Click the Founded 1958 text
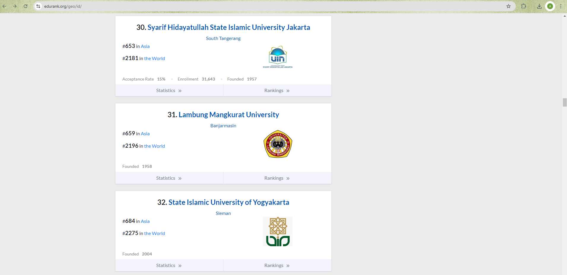 click(x=137, y=166)
